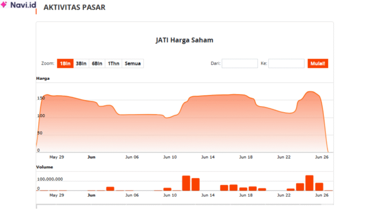Click the Jun 18 label on volume chart
Screen dimensions: 374x210
(246, 195)
